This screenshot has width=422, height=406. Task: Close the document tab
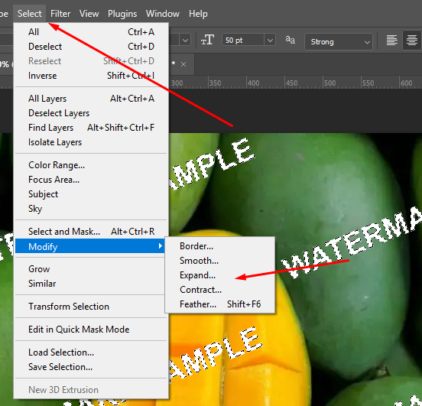pyautogui.click(x=183, y=64)
